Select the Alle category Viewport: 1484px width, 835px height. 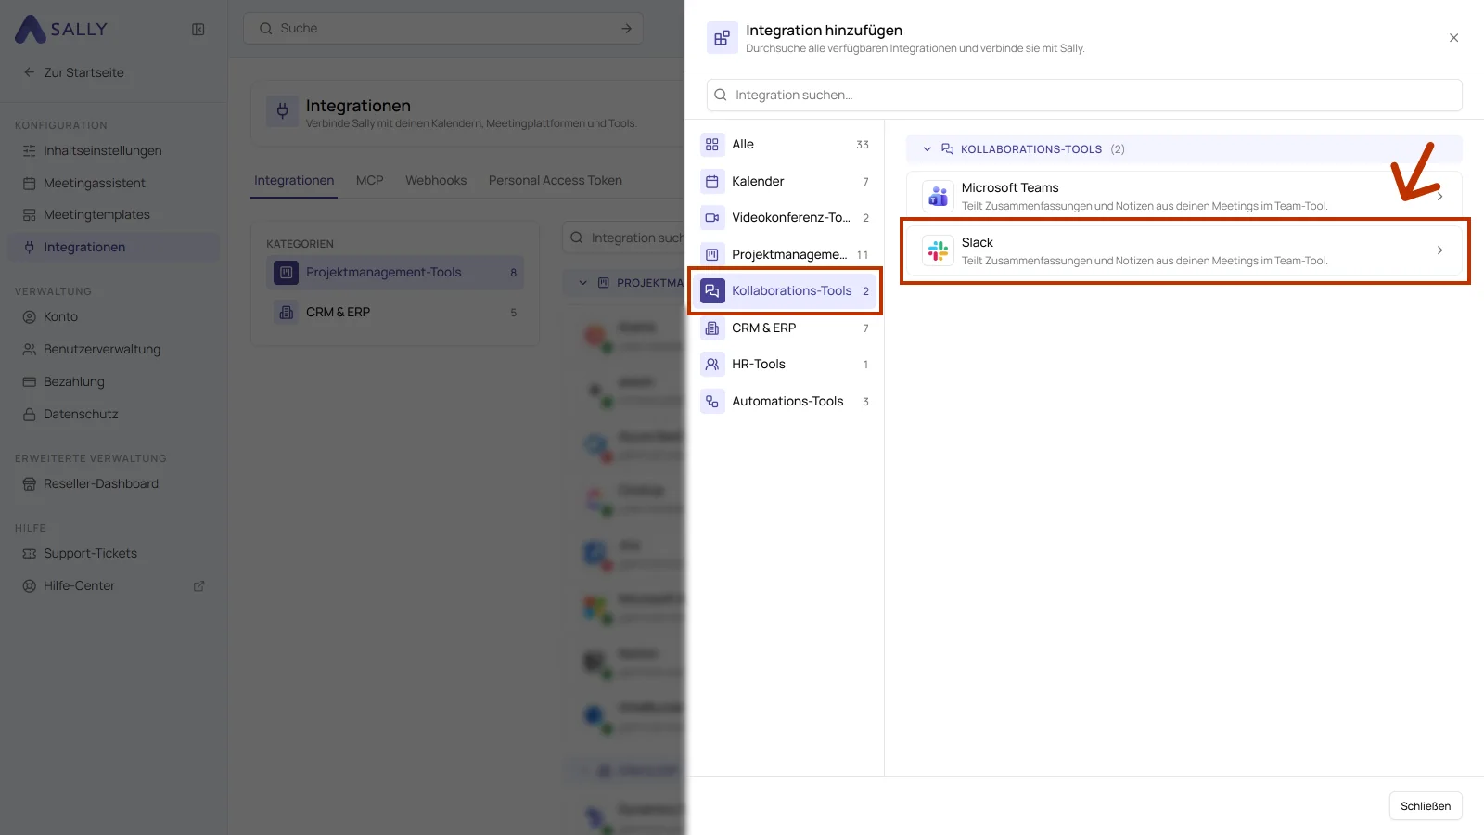(x=785, y=145)
